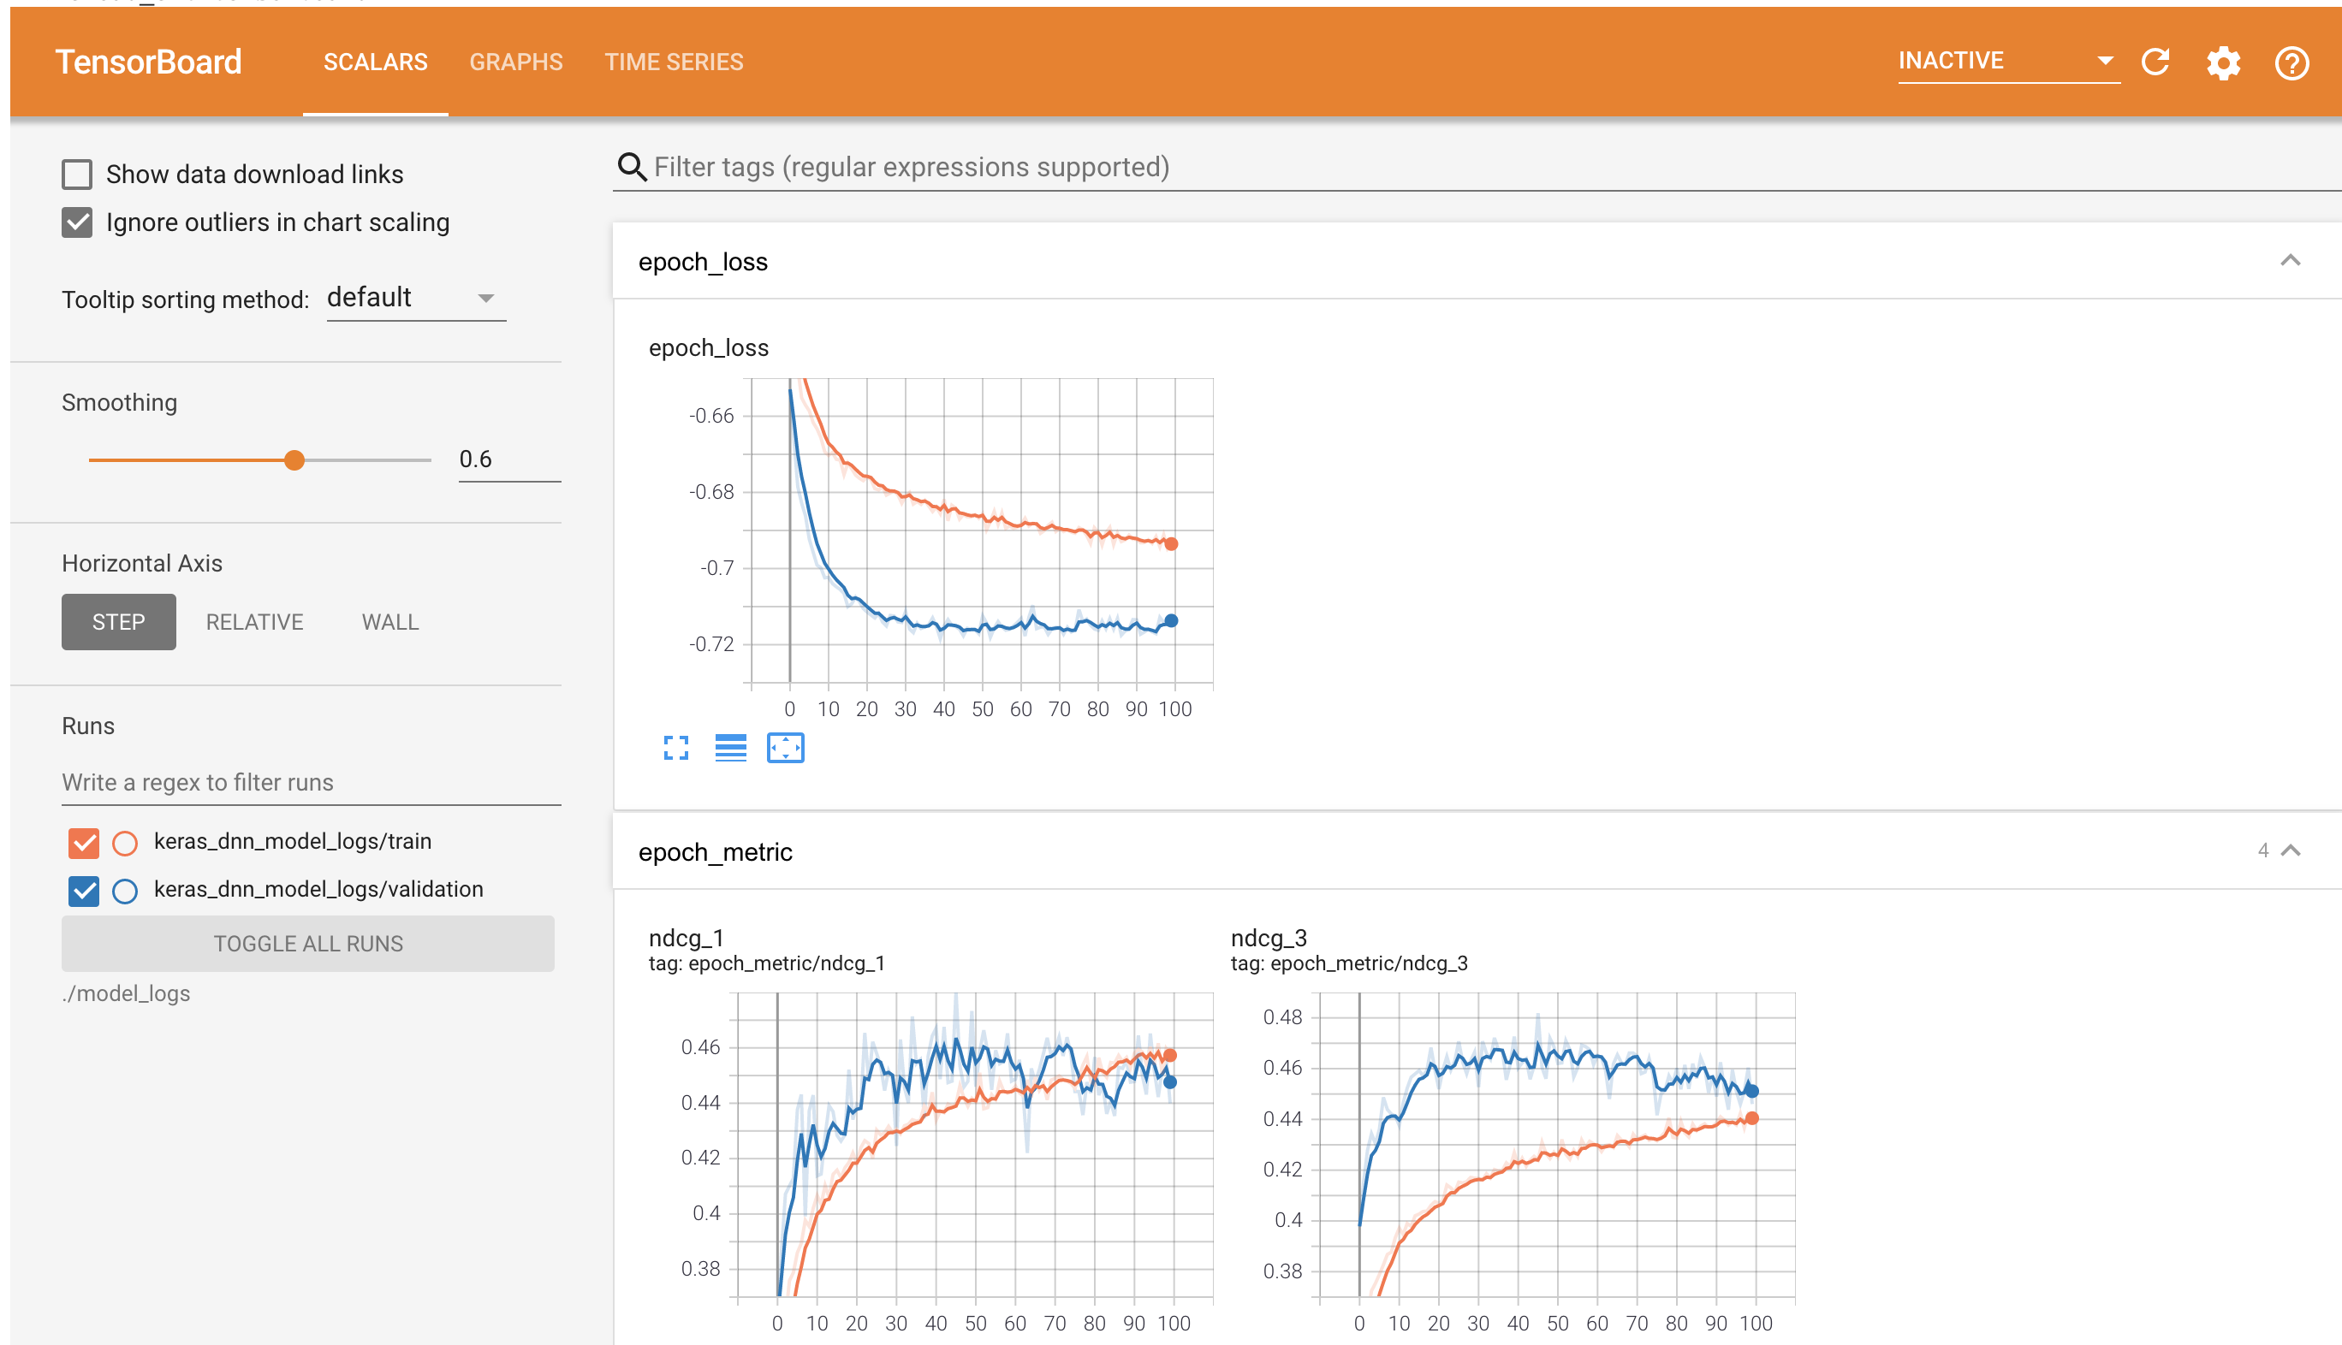The image size is (2342, 1345).
Task: Toggle the keras_dnn_model_logs/train run
Action: [x=84, y=842]
